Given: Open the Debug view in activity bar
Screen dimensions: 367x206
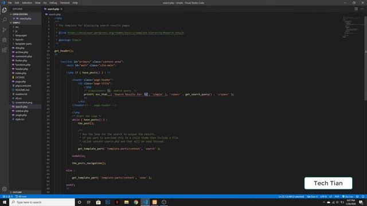Looking at the screenshot, I should click(x=5, y=40).
